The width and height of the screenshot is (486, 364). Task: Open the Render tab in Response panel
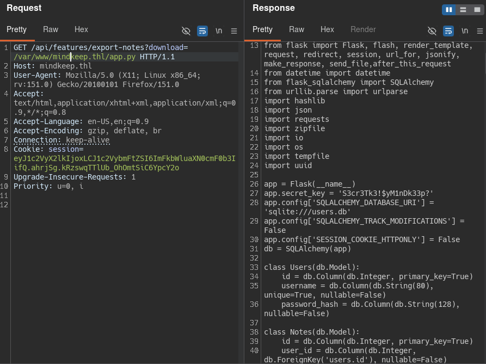(363, 29)
